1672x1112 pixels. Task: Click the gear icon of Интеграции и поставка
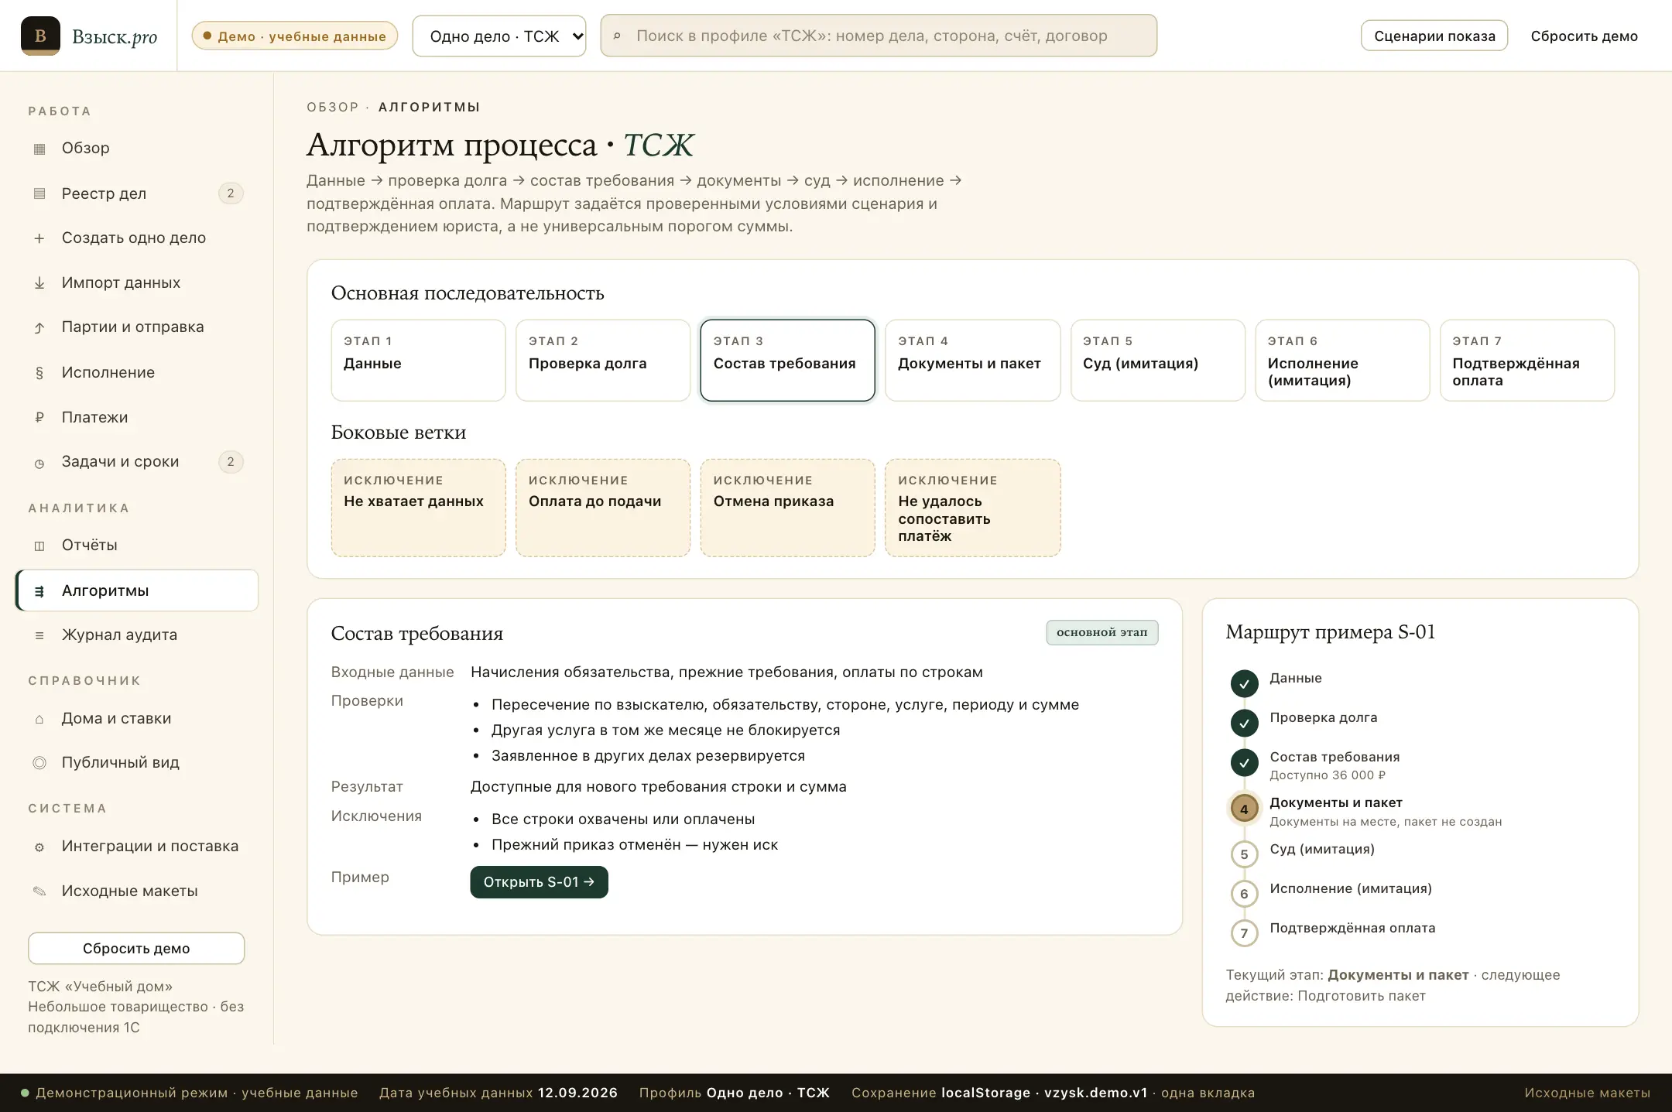[39, 847]
